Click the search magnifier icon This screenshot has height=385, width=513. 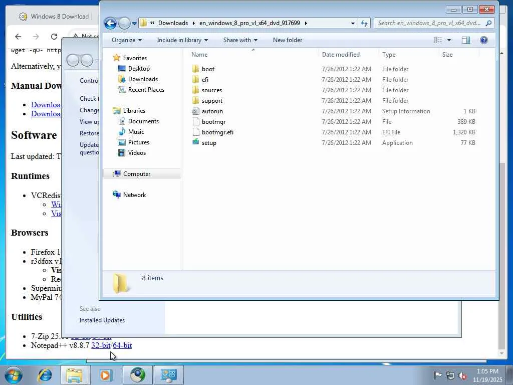pyautogui.click(x=489, y=23)
